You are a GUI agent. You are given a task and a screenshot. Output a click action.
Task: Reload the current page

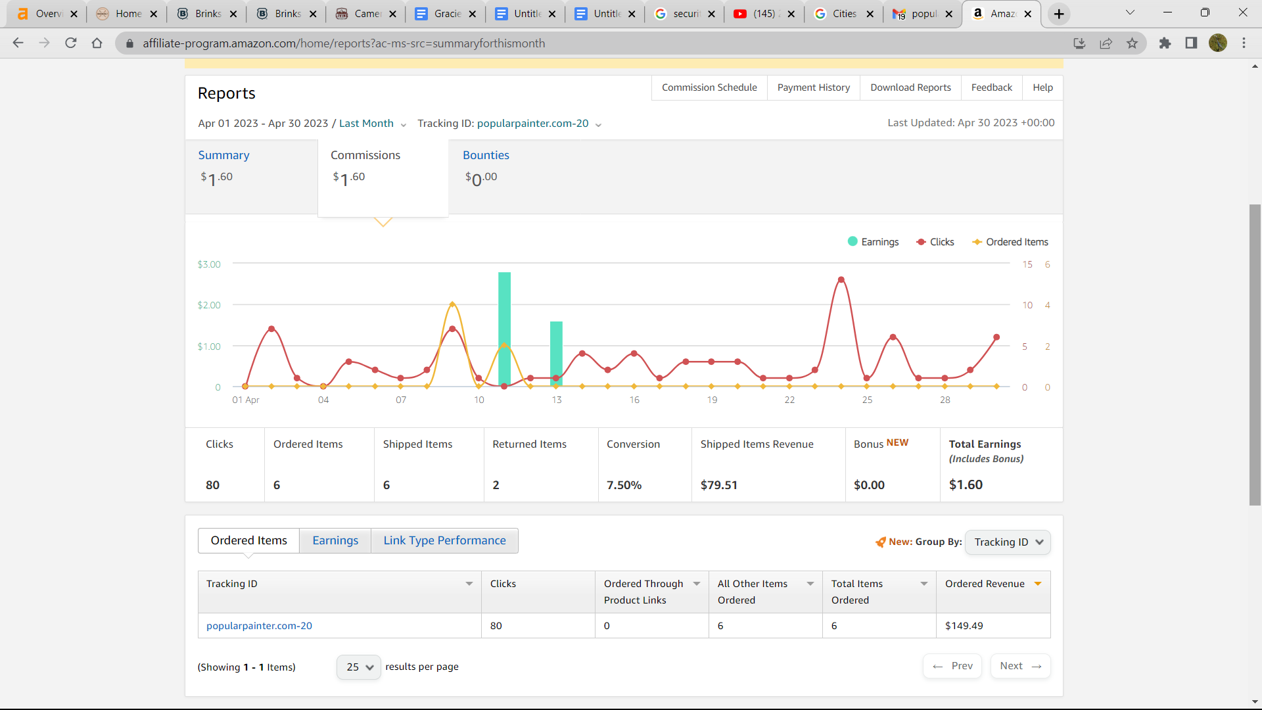[70, 43]
